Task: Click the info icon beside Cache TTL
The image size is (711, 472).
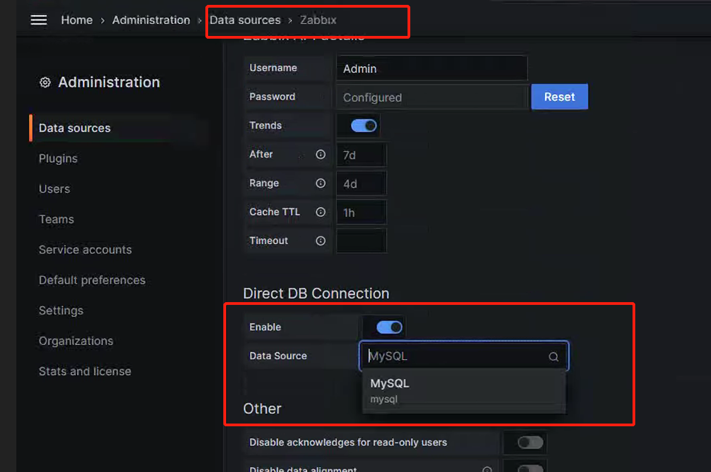Action: (x=320, y=212)
